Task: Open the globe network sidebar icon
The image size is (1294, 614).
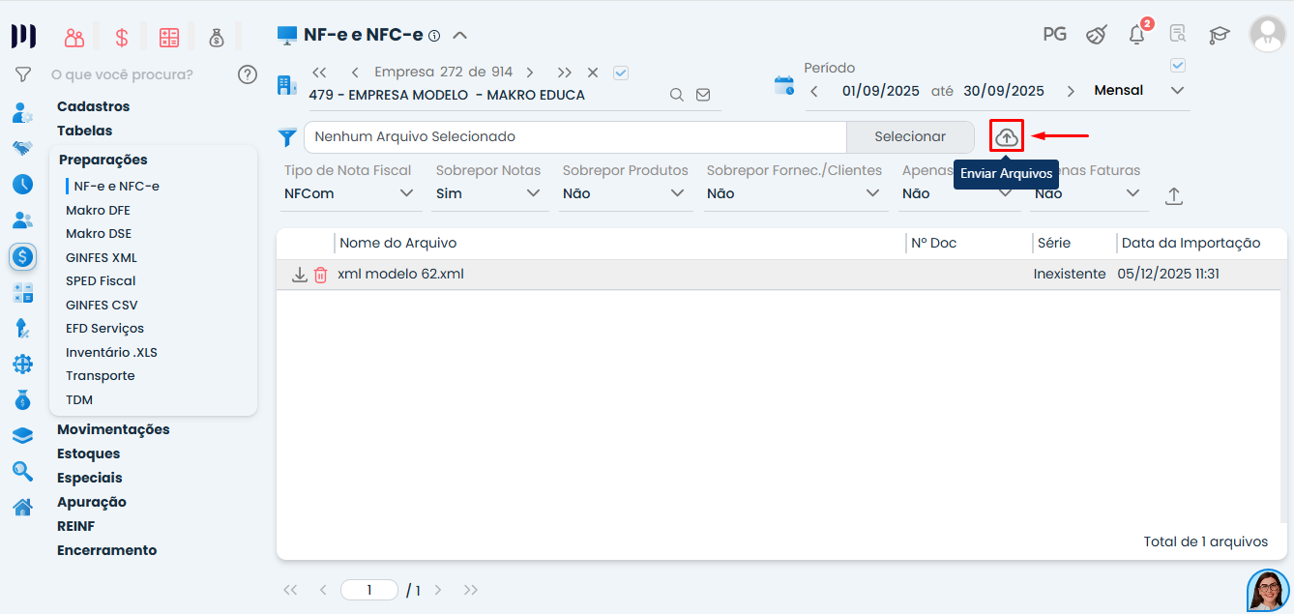Action: [x=23, y=364]
